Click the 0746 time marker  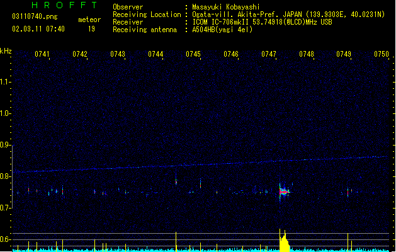[231, 54]
